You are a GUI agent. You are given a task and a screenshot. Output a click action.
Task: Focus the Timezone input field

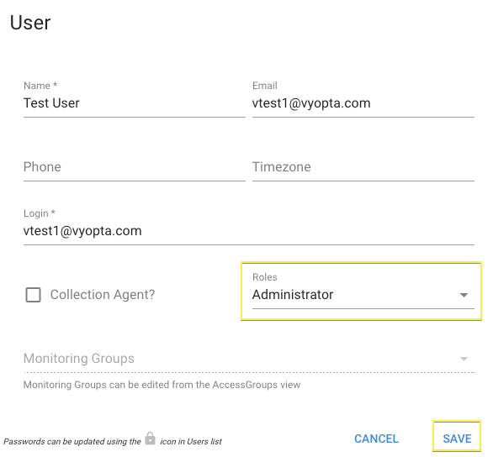363,167
